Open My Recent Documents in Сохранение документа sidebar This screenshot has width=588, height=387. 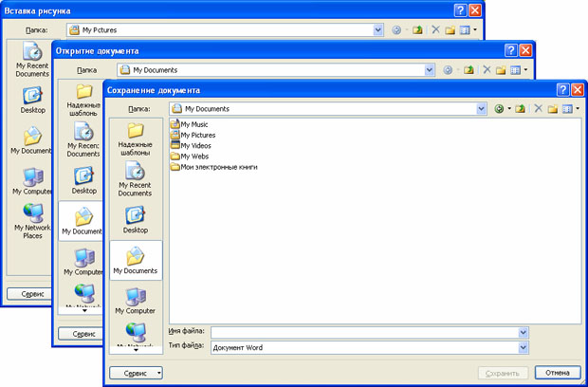tap(136, 179)
